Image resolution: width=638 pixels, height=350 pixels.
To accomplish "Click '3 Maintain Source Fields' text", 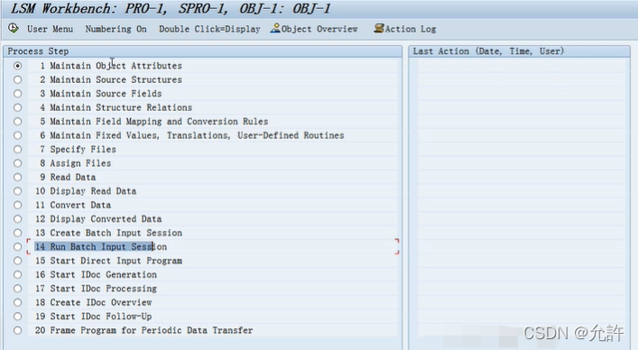I will point(100,94).
